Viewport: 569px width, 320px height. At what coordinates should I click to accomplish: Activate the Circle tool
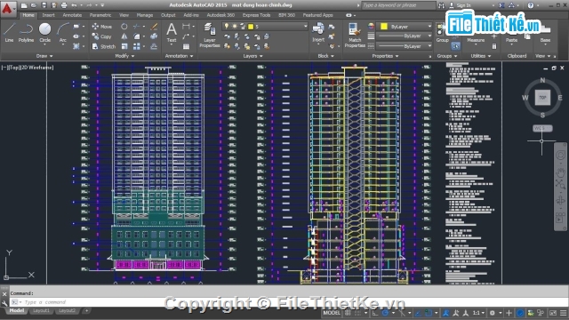[x=45, y=32]
